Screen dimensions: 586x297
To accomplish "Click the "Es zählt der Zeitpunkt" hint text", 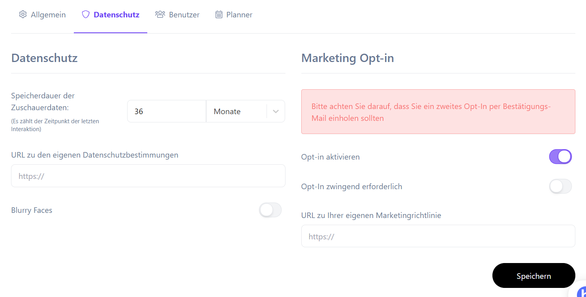I will [55, 125].
